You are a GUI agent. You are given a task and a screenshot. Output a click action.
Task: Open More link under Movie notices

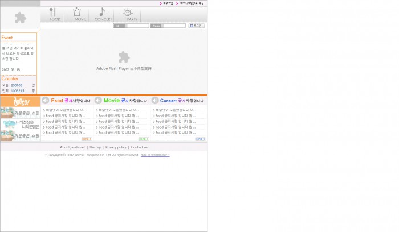[143, 139]
